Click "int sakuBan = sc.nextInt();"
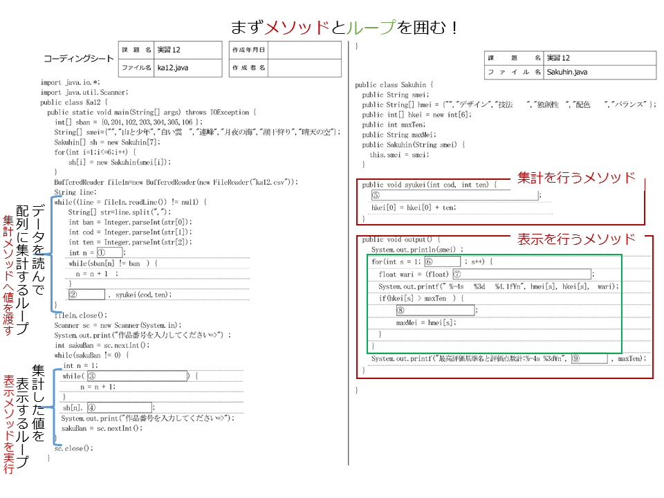This screenshot has height=498, width=664. point(102,345)
